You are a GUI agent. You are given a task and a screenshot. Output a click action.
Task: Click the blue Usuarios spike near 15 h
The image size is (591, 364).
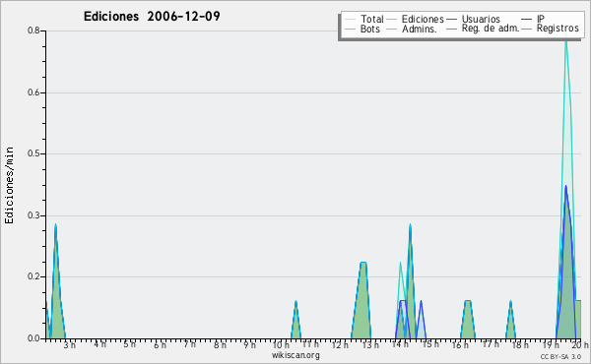pos(421,301)
